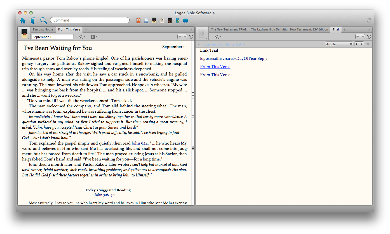This screenshot has width=390, height=234.
Task: Close the left panel tab group
Action: point(191,30)
